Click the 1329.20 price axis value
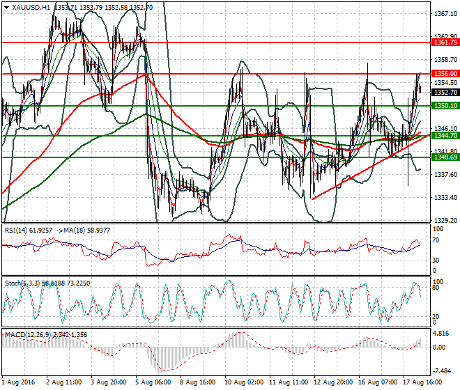 (445, 221)
